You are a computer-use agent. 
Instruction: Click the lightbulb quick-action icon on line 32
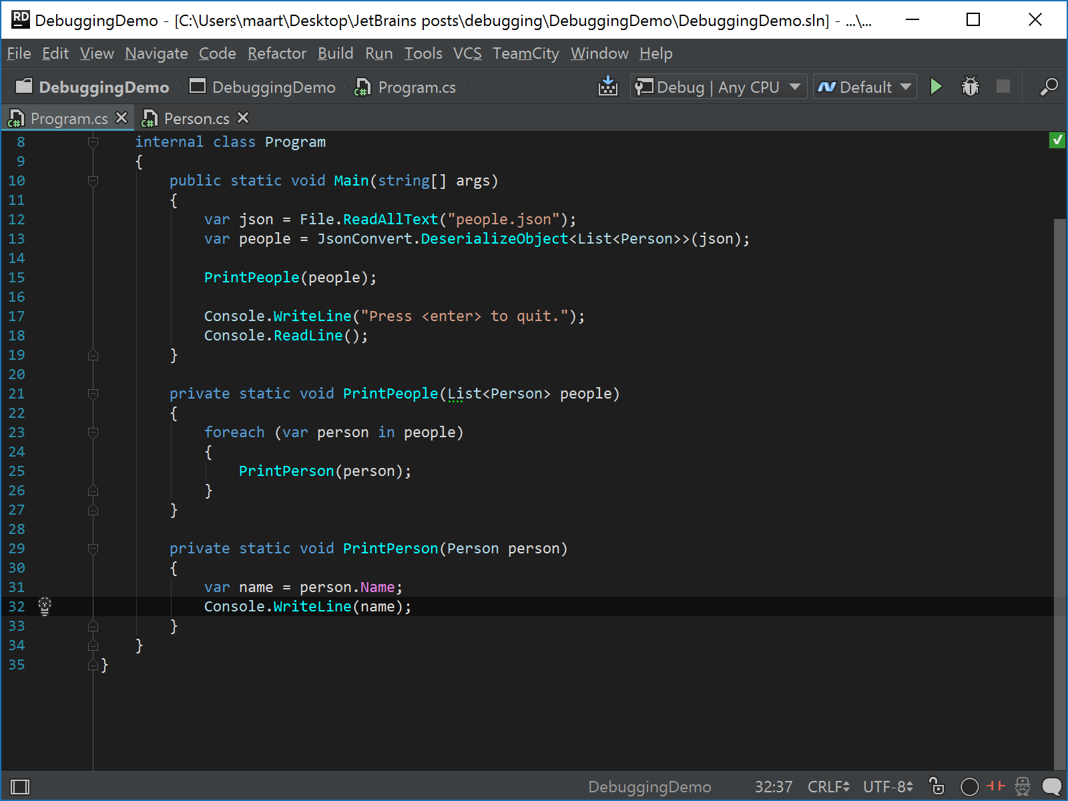(x=45, y=606)
